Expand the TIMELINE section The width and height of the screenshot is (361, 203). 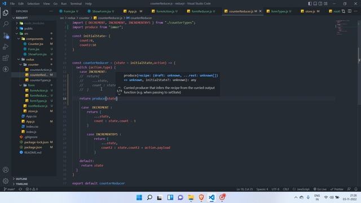click(x=34, y=184)
